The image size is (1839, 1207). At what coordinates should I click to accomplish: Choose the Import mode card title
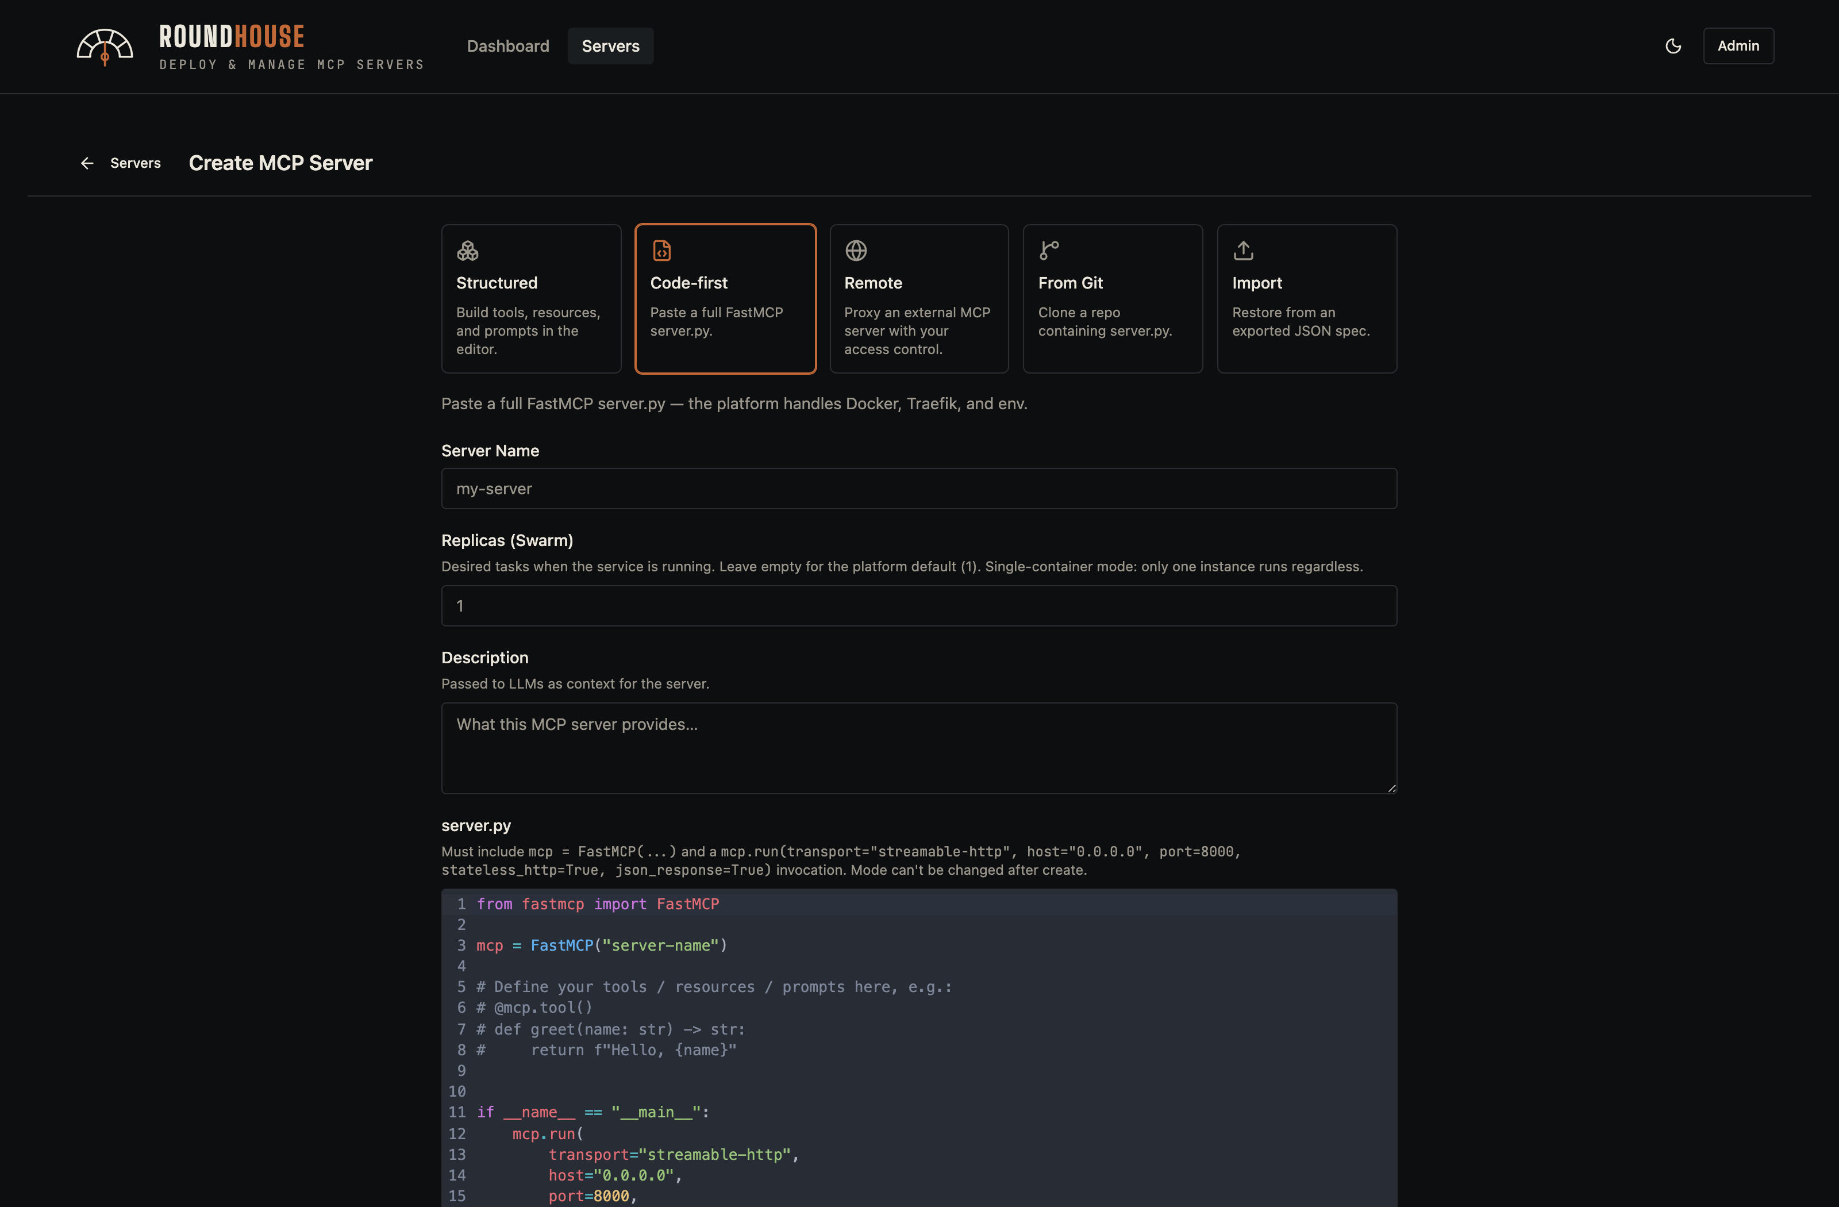point(1256,283)
